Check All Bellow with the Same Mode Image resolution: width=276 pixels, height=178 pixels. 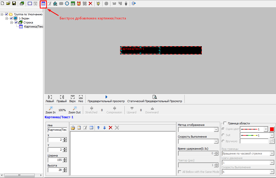(180, 172)
